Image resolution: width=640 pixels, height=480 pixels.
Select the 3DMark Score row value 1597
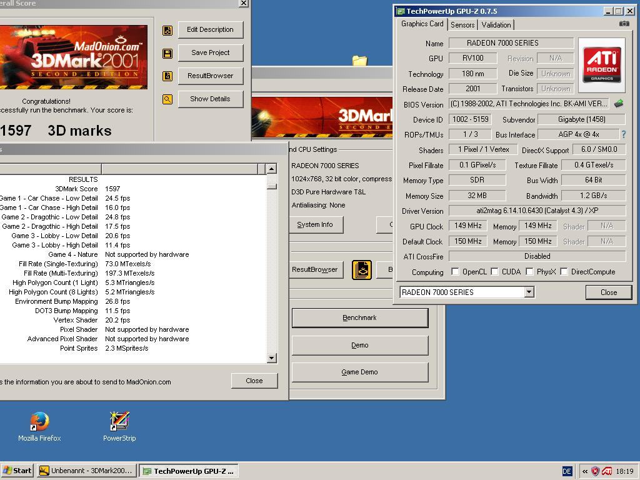(112, 189)
